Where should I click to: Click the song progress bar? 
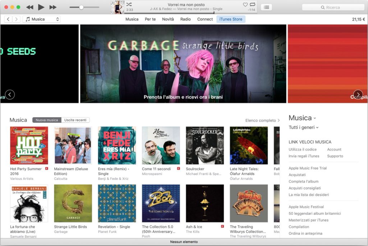[191, 13]
